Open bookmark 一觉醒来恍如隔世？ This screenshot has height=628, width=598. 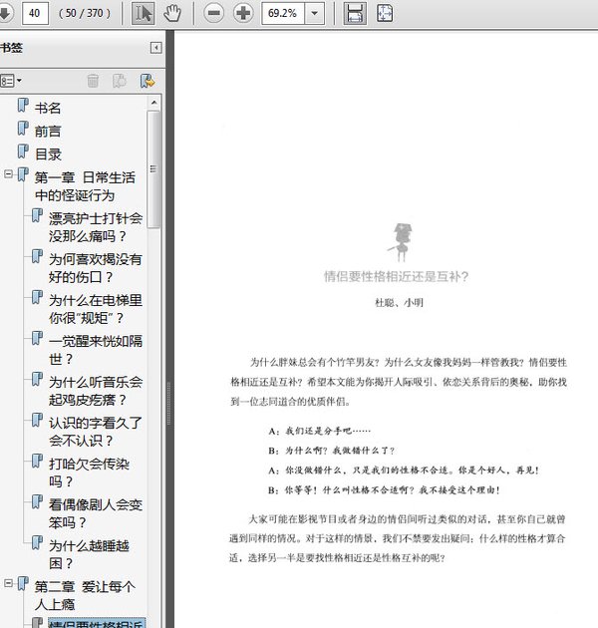point(96,350)
